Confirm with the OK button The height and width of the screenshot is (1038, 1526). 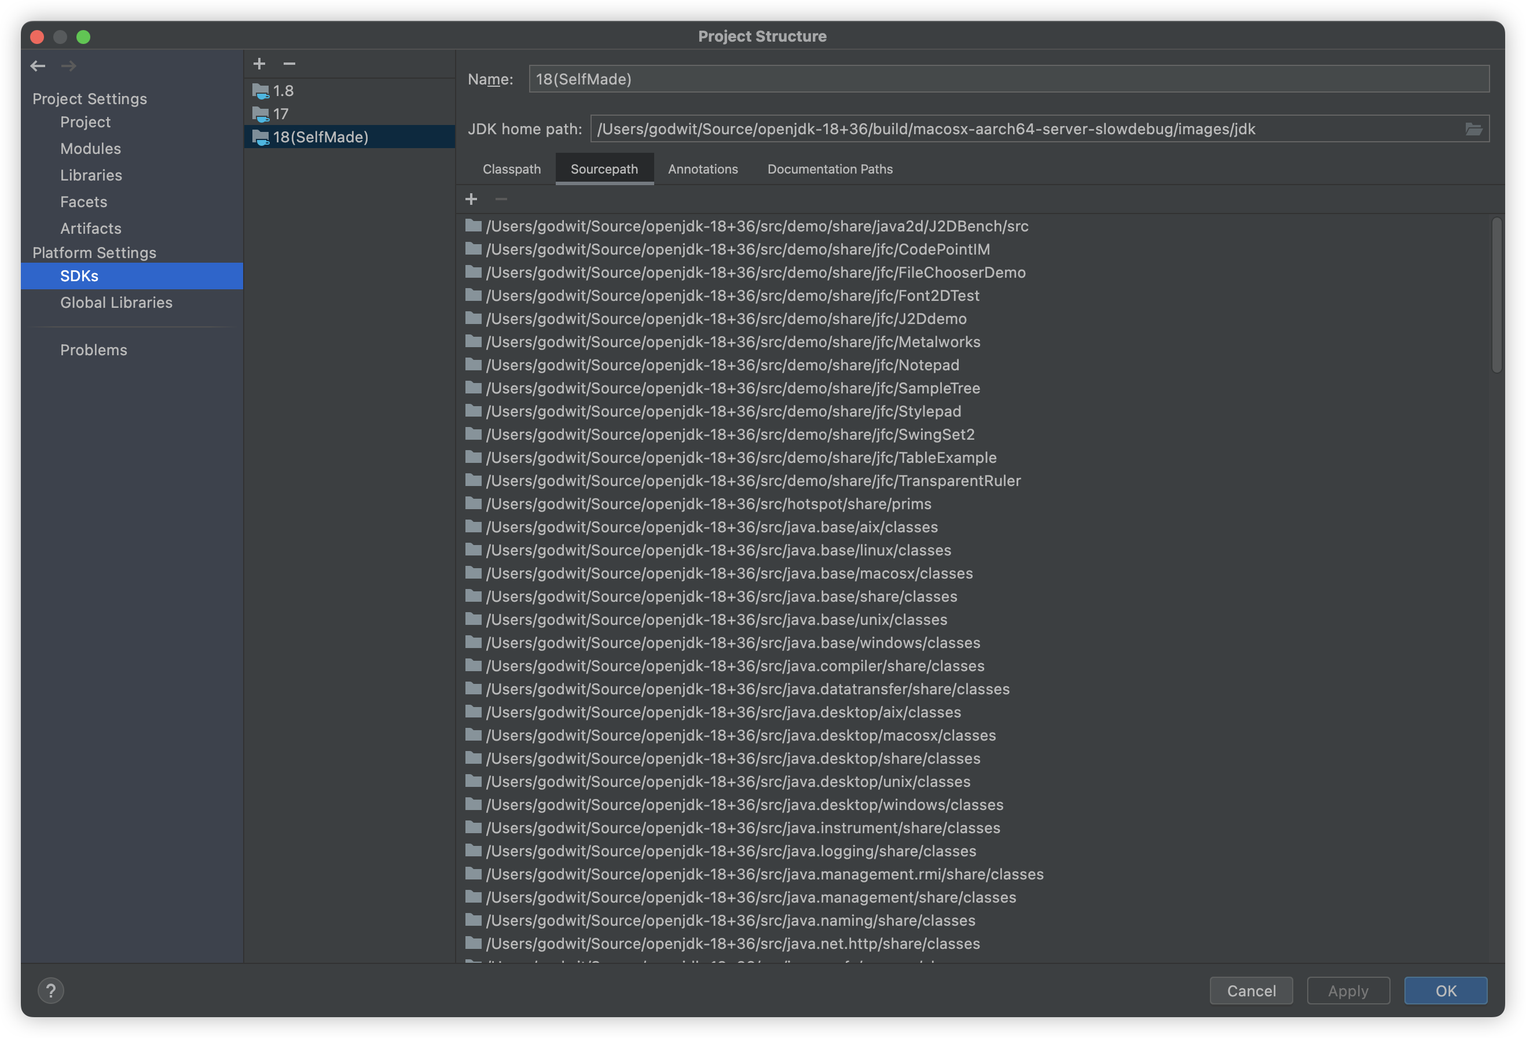(1445, 990)
